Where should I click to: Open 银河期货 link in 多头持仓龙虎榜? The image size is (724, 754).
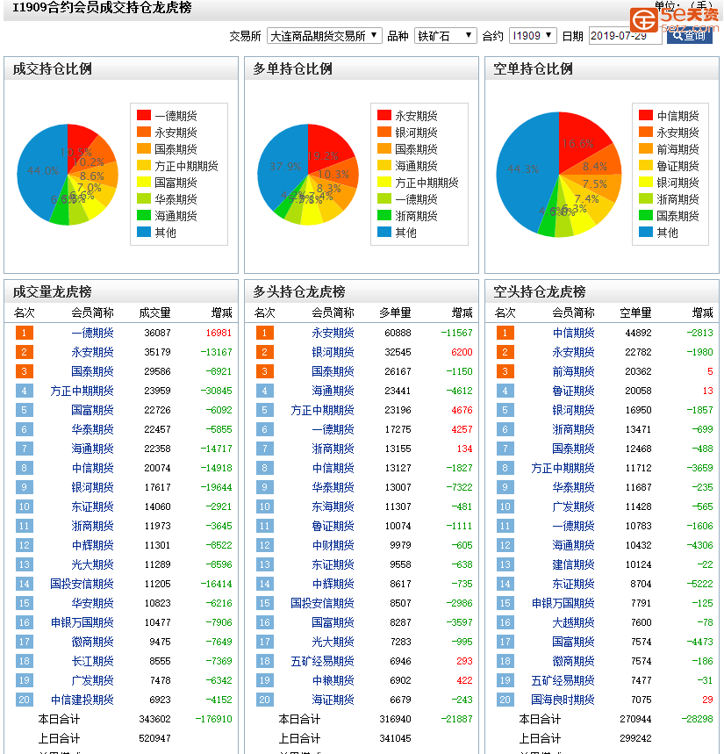pos(333,352)
